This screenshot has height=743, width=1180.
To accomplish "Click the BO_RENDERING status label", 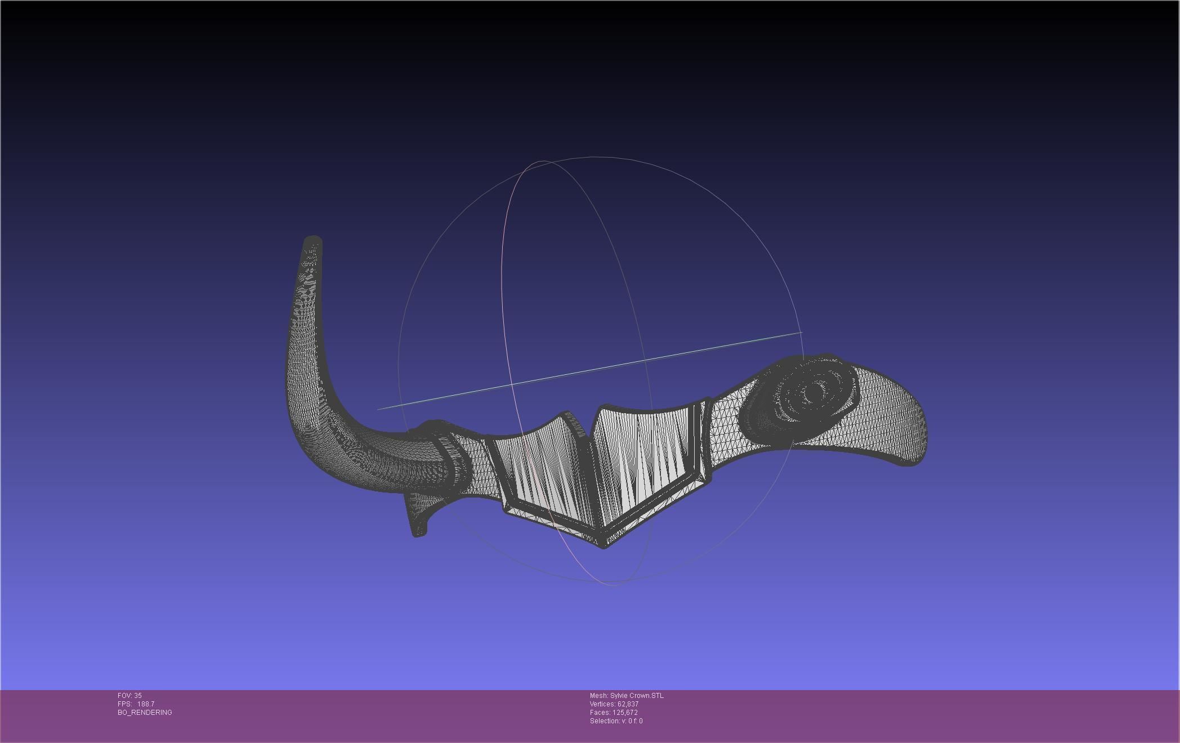I will 145,713.
